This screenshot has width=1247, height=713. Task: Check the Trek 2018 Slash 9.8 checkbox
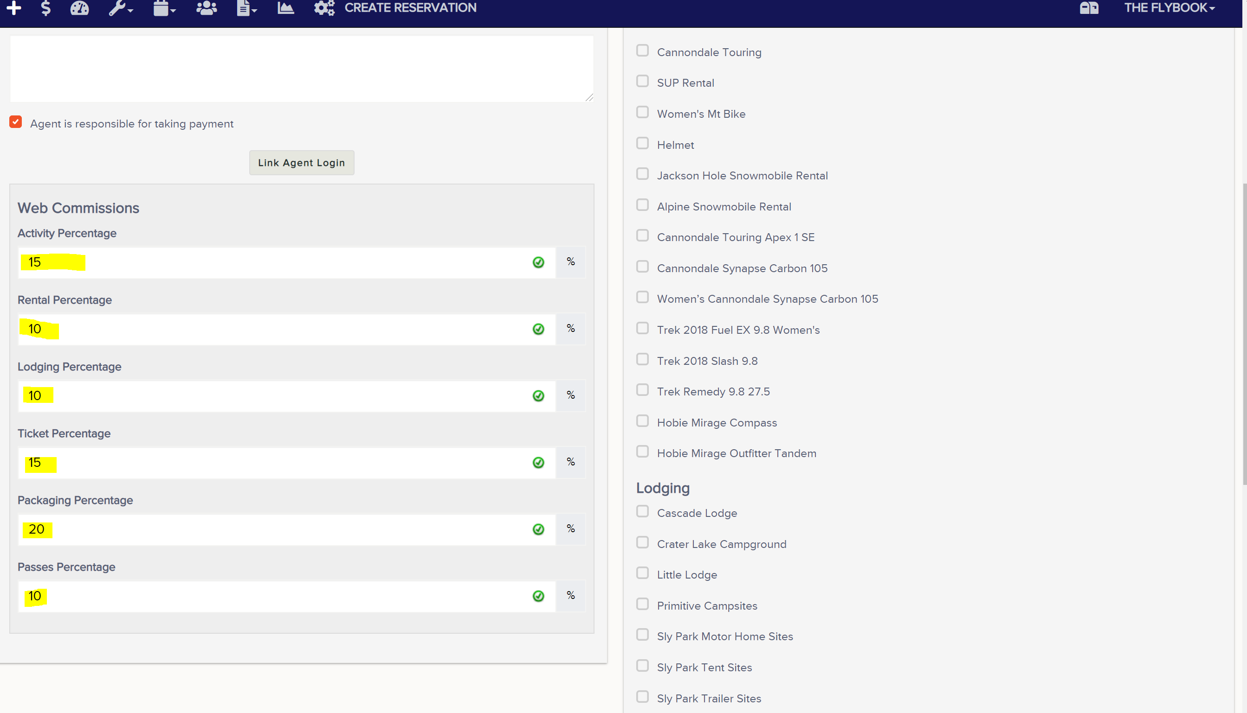tap(642, 359)
